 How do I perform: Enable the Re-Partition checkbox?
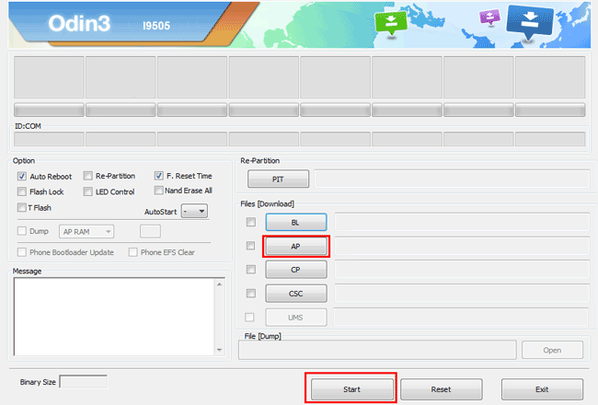(x=88, y=176)
